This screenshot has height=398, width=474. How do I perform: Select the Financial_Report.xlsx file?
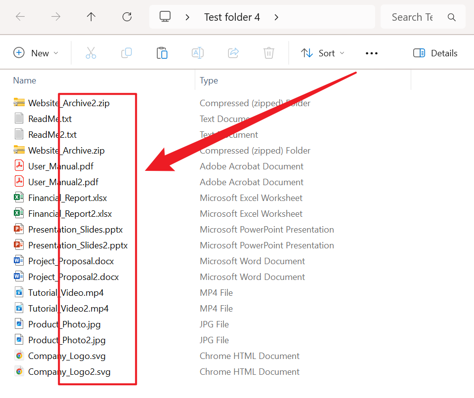[x=67, y=198]
